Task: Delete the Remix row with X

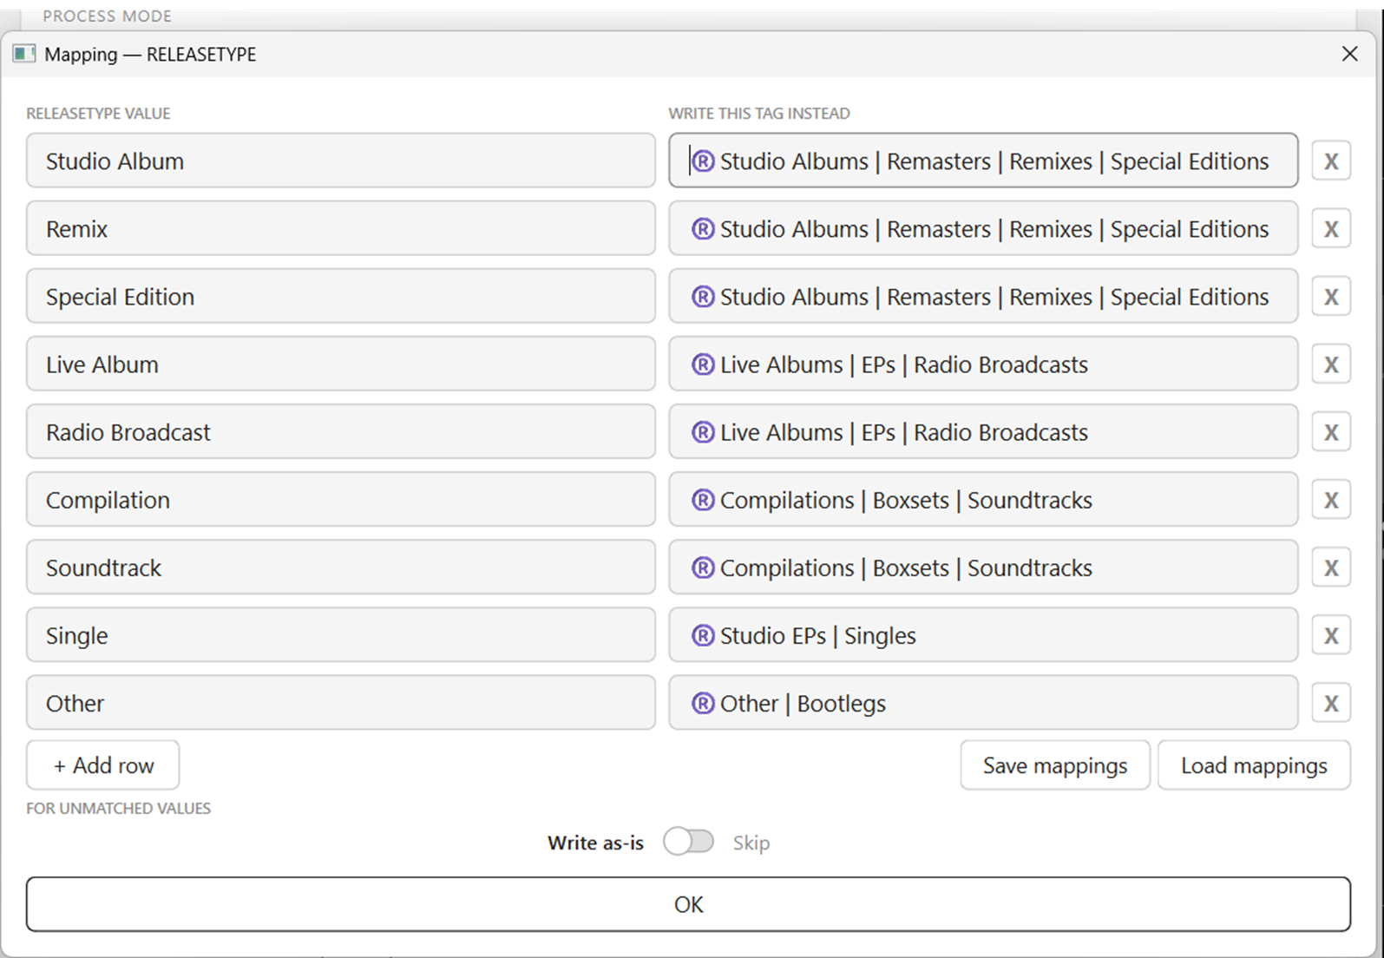Action: (x=1330, y=229)
